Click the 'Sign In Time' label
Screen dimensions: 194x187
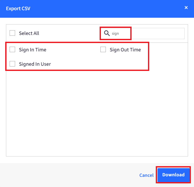pyautogui.click(x=33, y=50)
